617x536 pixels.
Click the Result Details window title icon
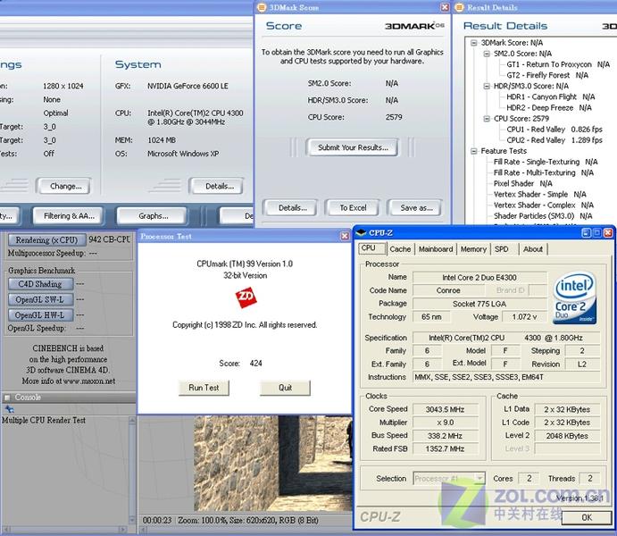(459, 7)
